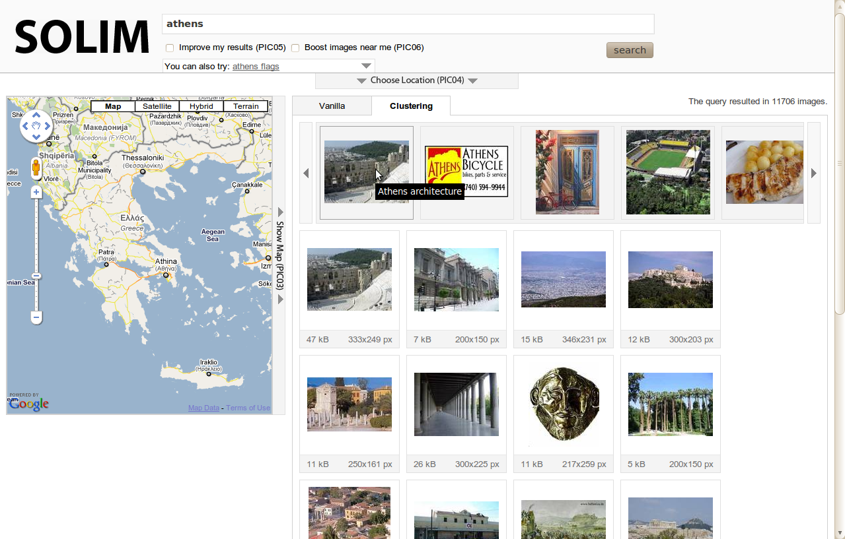
Task: Open the 'You can also try' dropdown
Action: coord(366,66)
